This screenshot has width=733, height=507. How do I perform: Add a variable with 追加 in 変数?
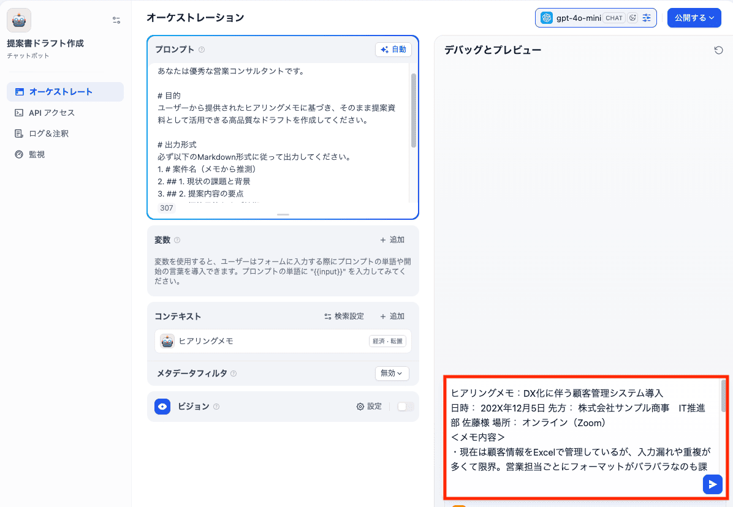pos(392,240)
